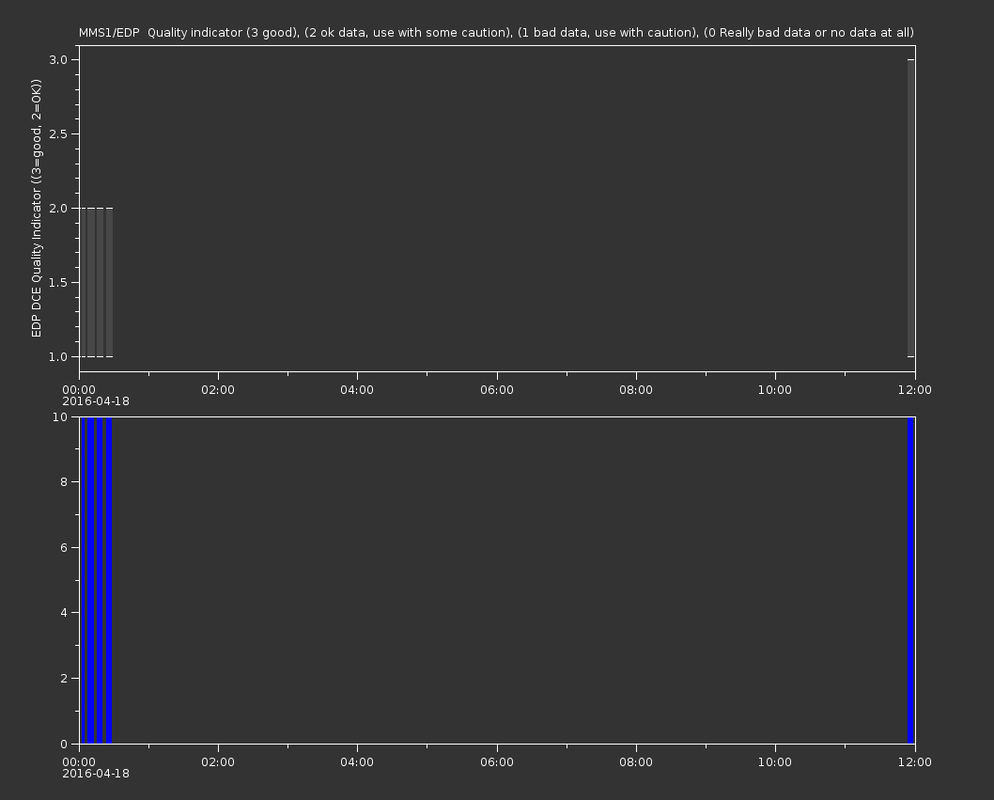Click the 4 tick label on lower plot
The height and width of the screenshot is (800, 994).
[x=64, y=613]
